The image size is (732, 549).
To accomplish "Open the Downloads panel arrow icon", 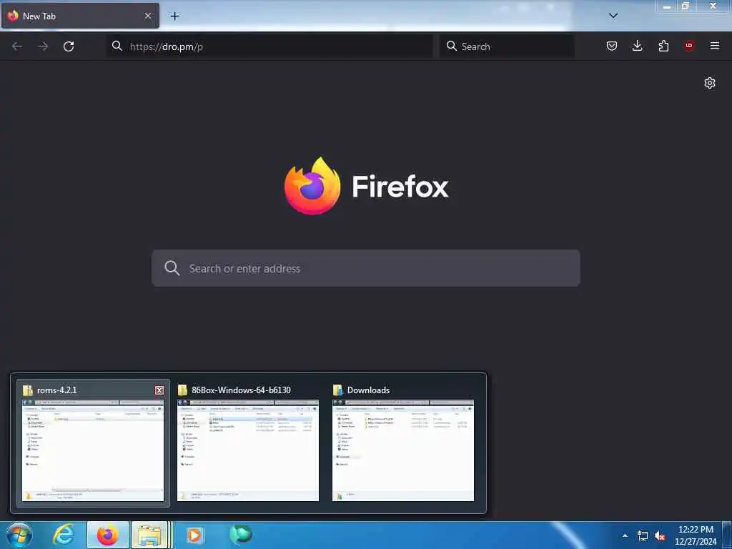I will point(637,46).
